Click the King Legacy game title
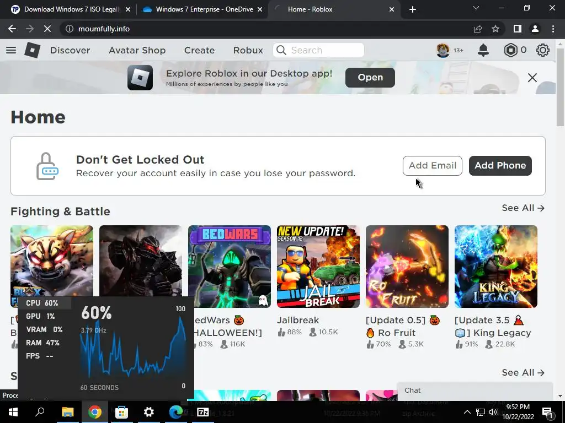Image resolution: width=565 pixels, height=423 pixels. (x=493, y=326)
